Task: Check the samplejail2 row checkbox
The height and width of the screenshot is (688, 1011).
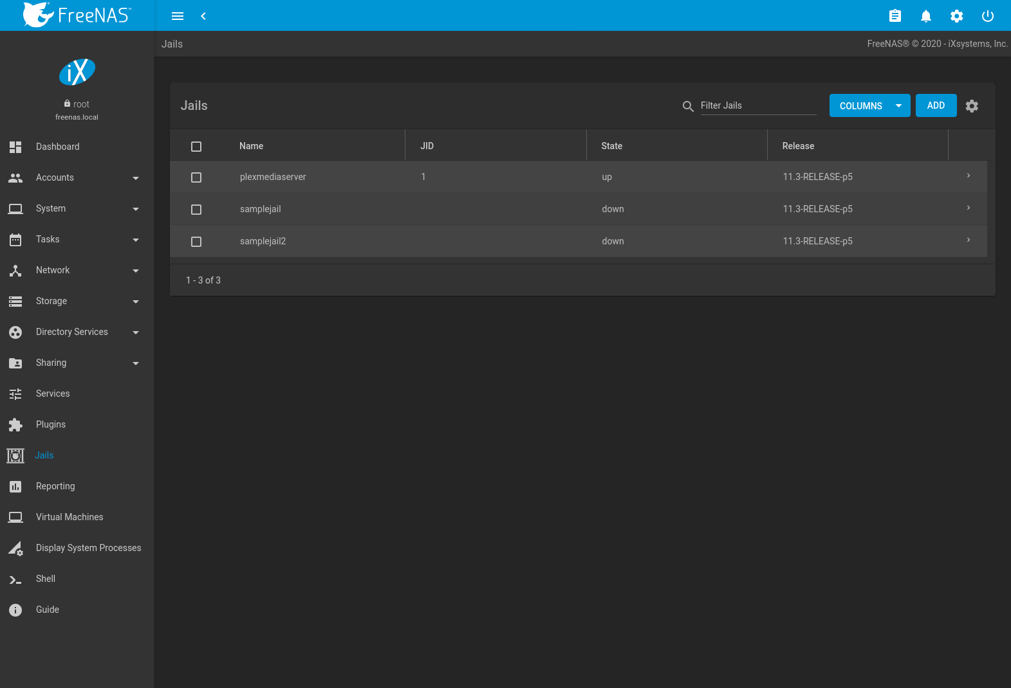Action: click(x=196, y=242)
